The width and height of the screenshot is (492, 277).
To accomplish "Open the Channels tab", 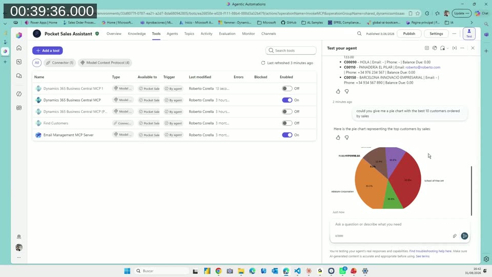I will pos(269,34).
